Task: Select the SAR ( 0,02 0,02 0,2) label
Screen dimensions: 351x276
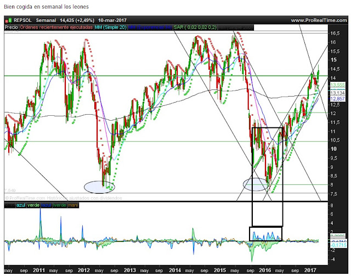Action: coord(195,27)
